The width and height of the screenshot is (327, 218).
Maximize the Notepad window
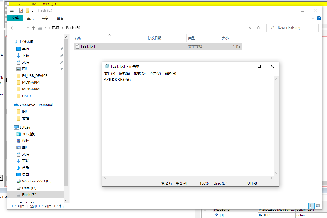point(259,66)
